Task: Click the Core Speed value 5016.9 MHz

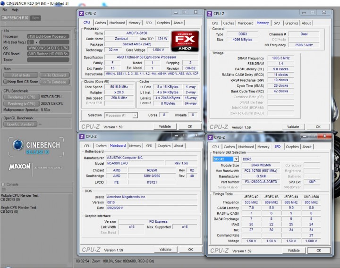Action: tap(119, 87)
